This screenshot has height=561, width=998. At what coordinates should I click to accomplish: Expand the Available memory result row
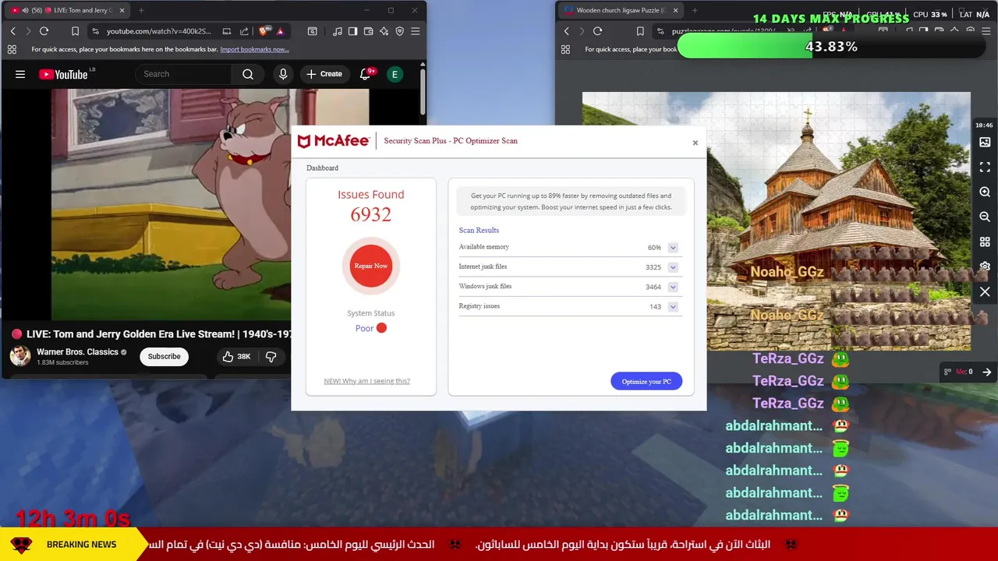pos(673,248)
